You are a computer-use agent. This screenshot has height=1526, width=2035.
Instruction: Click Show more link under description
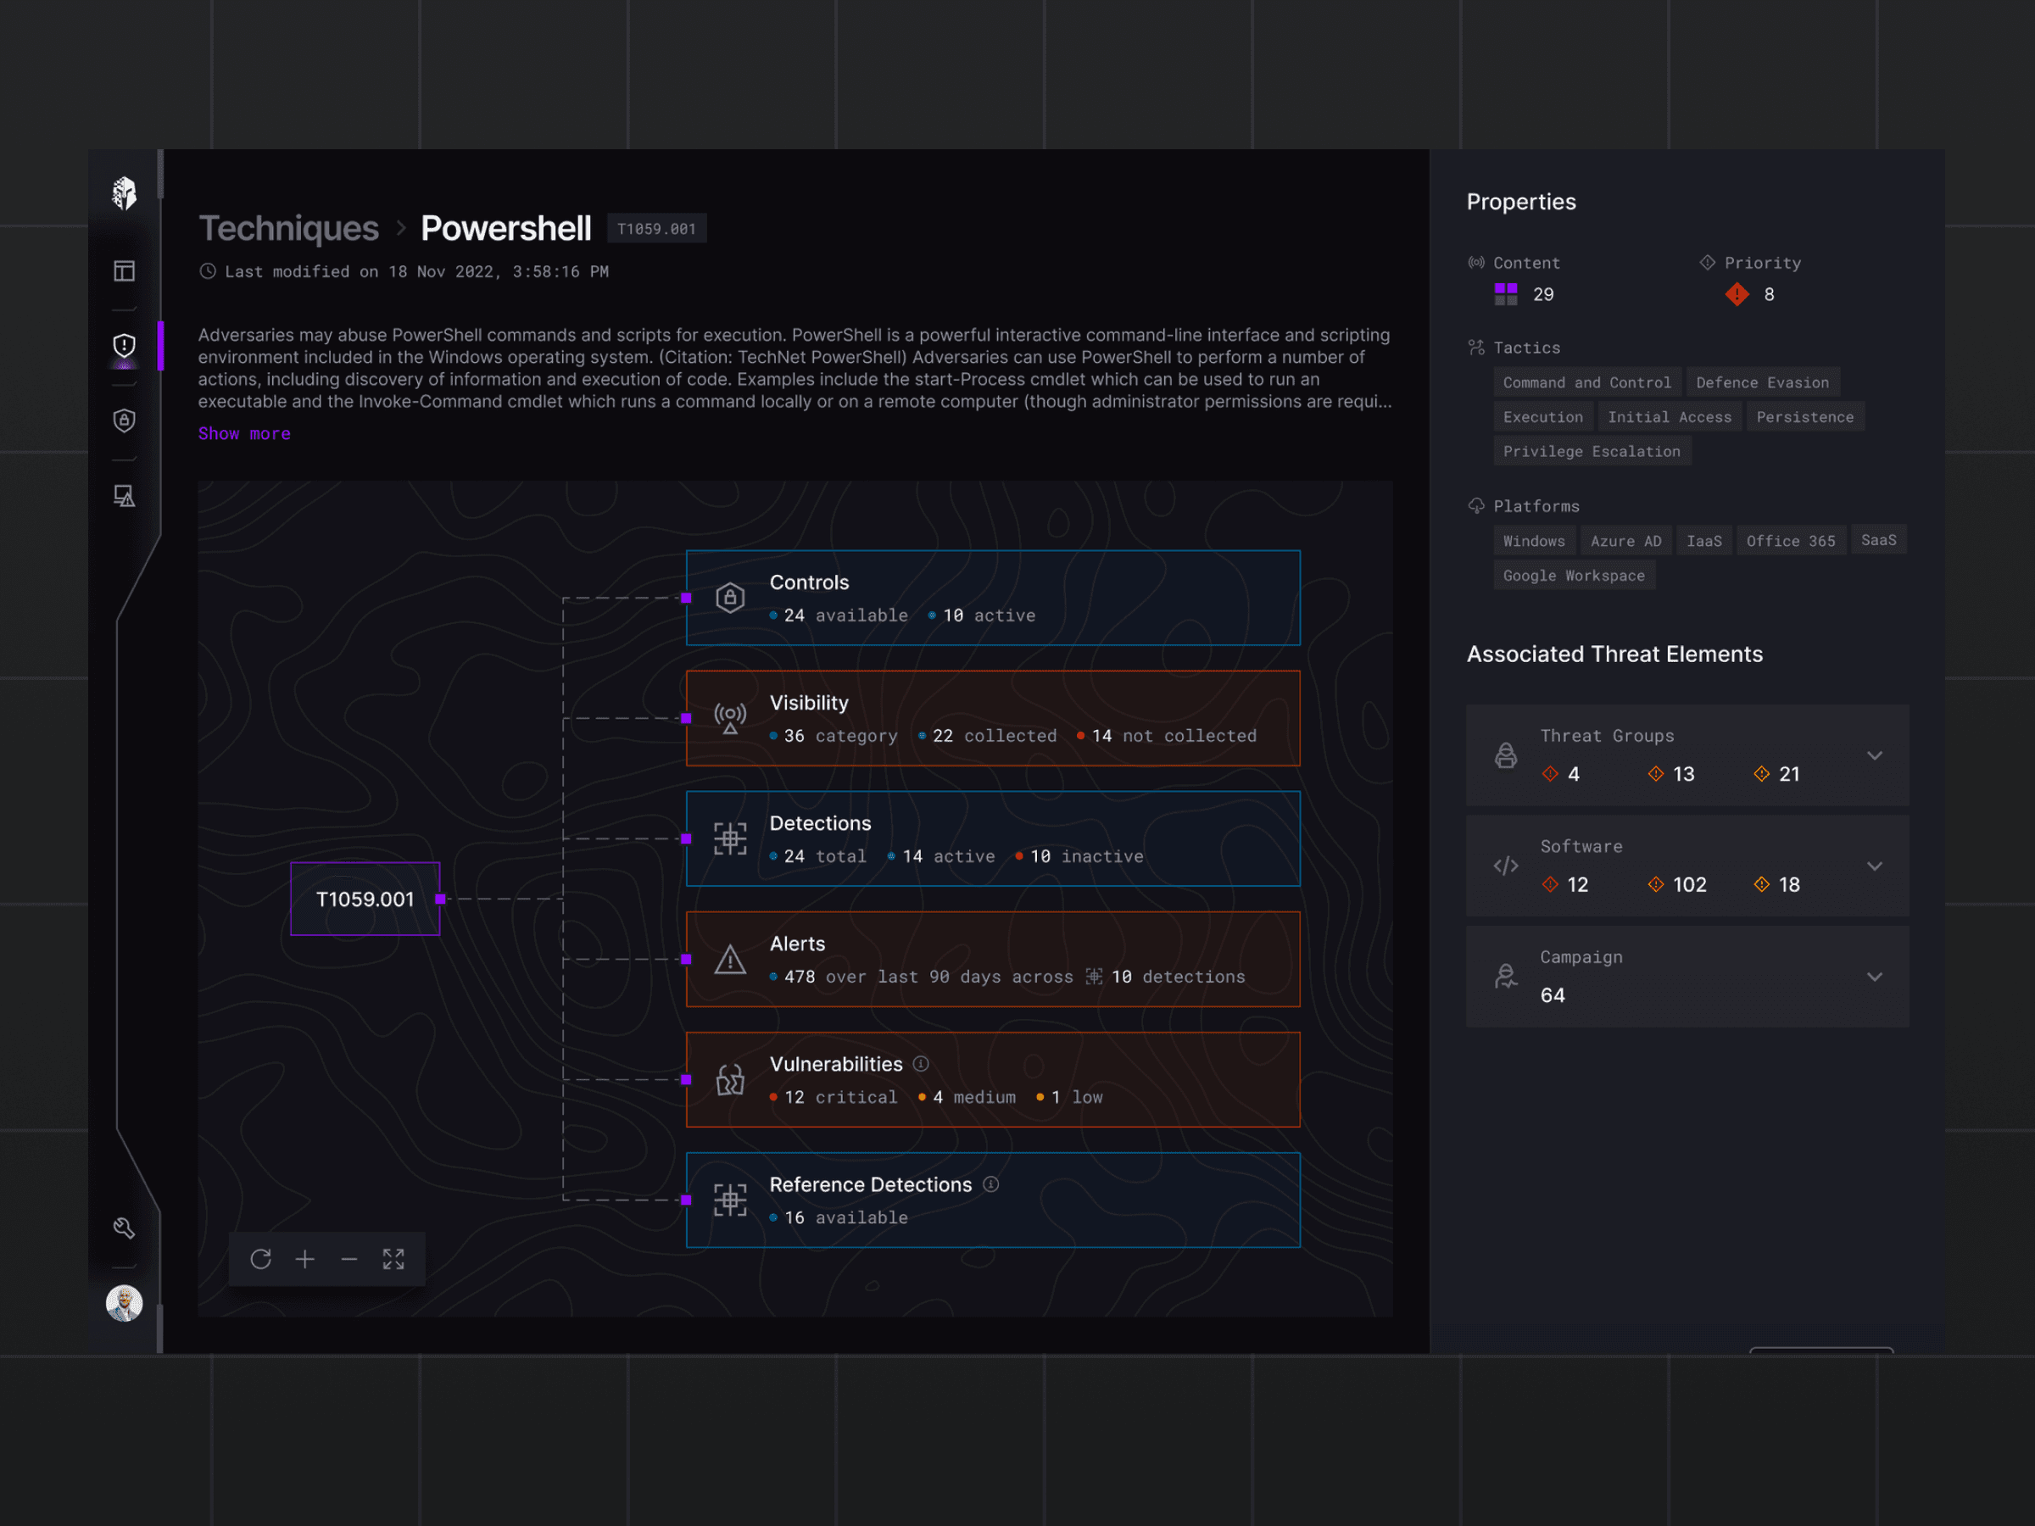tap(245, 433)
